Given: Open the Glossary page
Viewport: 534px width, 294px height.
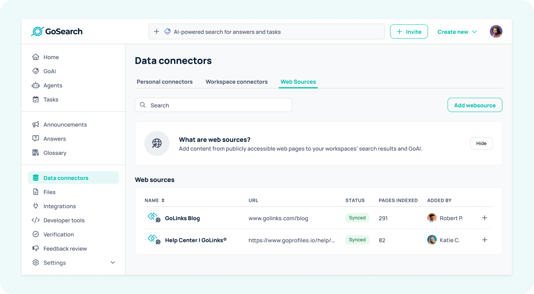Looking at the screenshot, I should [x=55, y=153].
